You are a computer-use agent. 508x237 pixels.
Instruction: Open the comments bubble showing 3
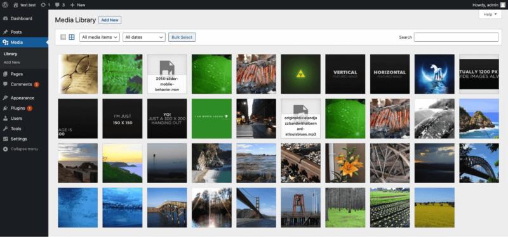pyautogui.click(x=60, y=5)
